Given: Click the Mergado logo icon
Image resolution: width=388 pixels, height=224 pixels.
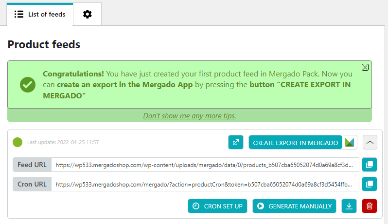Looking at the screenshot, I should point(350,143).
